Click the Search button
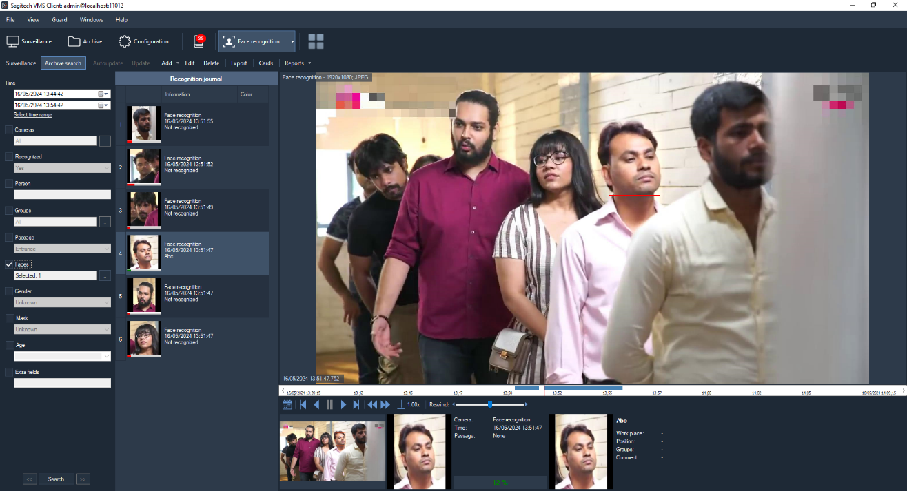 tap(56, 479)
